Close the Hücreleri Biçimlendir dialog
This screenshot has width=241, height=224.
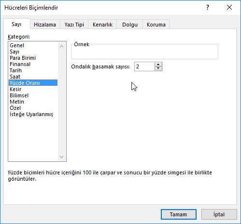point(229,7)
